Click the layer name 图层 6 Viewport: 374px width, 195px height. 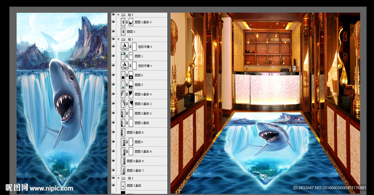tap(139, 75)
